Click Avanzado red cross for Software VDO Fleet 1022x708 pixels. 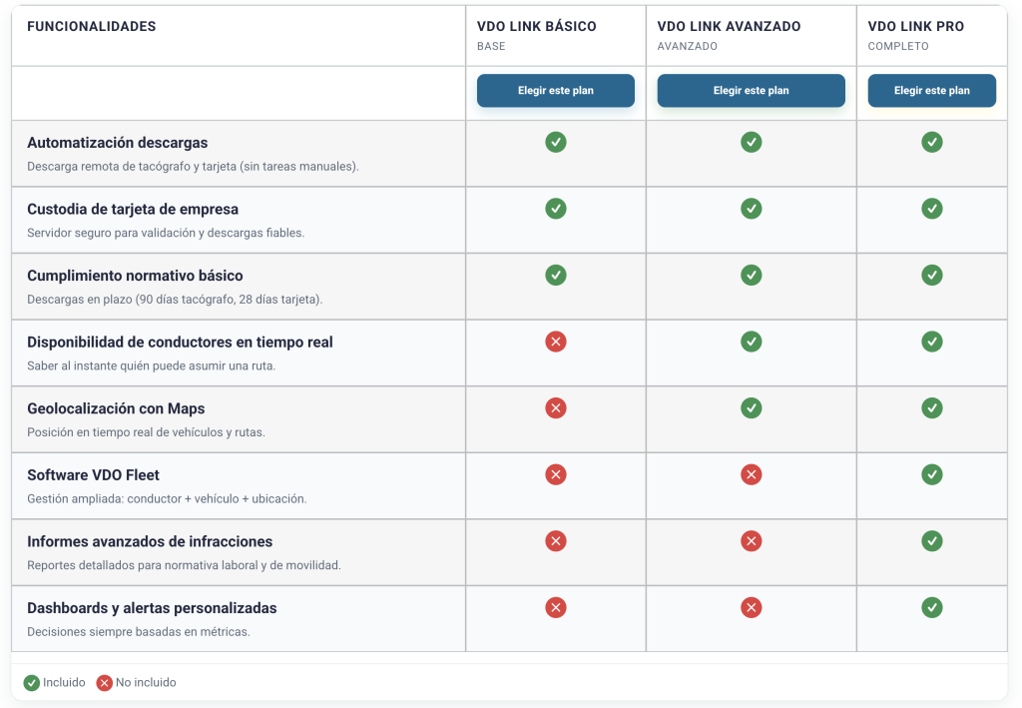[x=751, y=474]
